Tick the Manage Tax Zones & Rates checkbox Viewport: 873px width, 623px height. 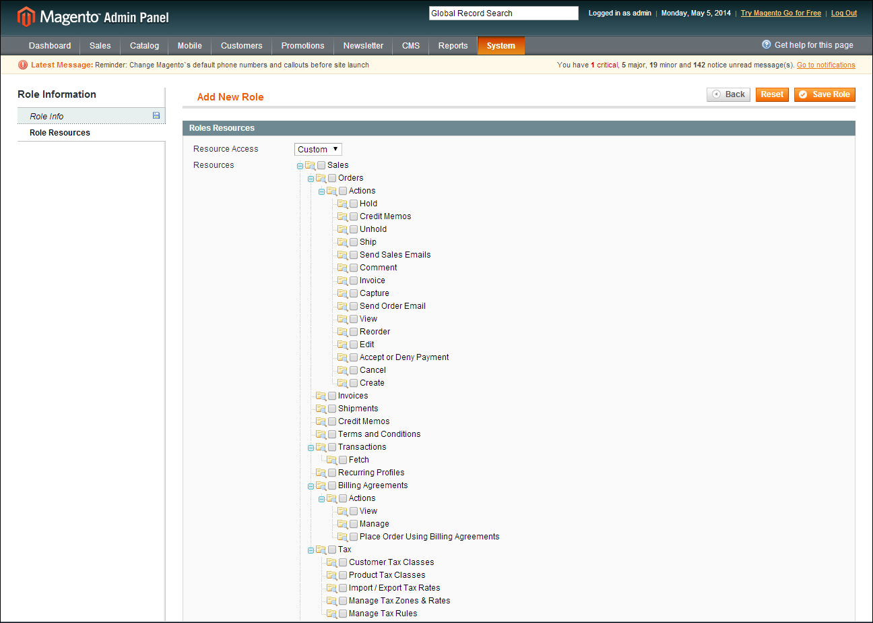pos(343,601)
